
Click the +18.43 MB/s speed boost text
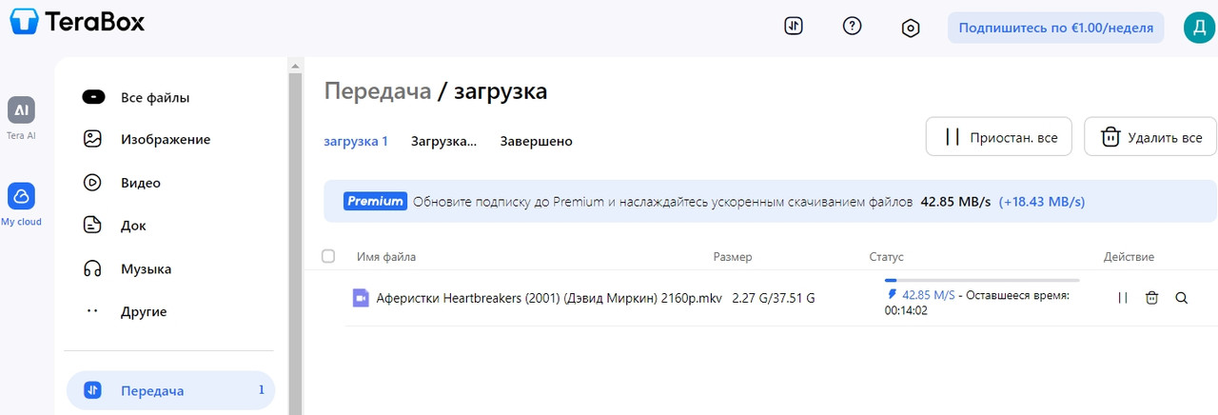[1042, 202]
